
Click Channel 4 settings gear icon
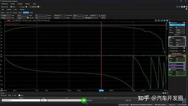click(184, 70)
